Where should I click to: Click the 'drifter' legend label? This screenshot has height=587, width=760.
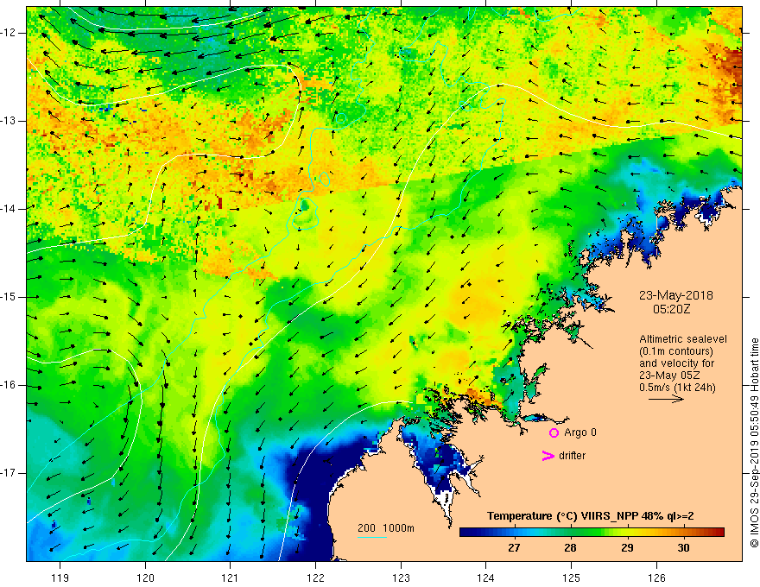tap(572, 456)
